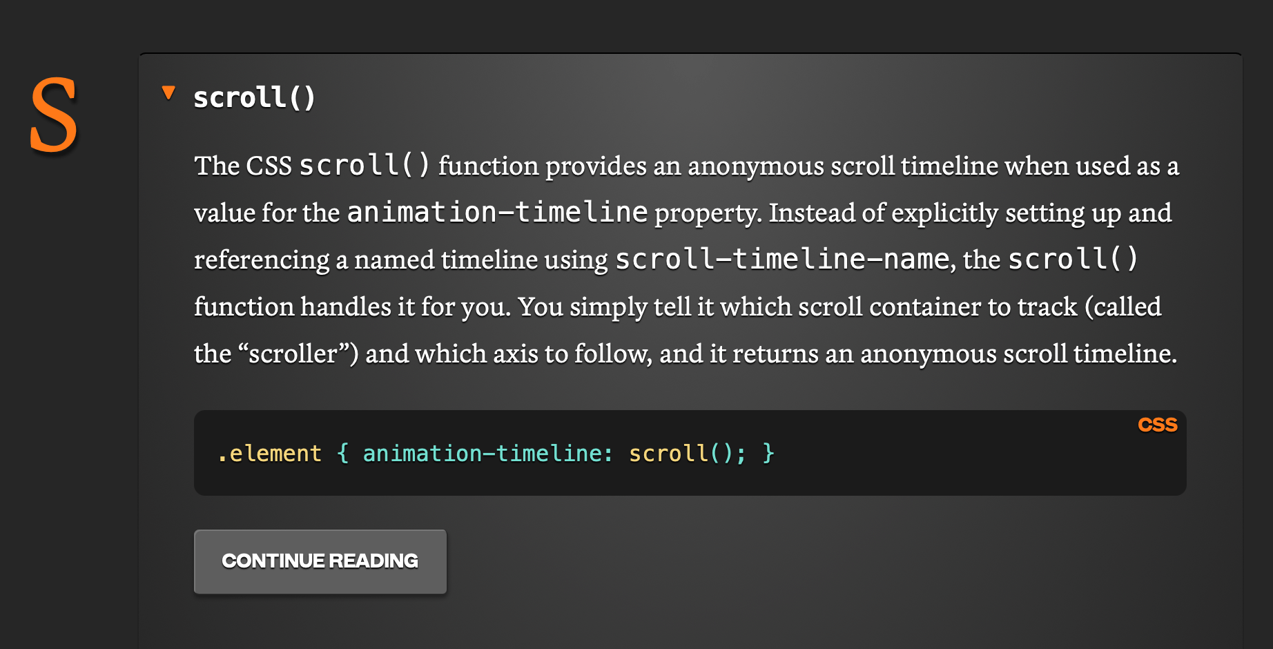The height and width of the screenshot is (649, 1273).
Task: Click the closing curly brace in the code snippet
Action: click(768, 454)
